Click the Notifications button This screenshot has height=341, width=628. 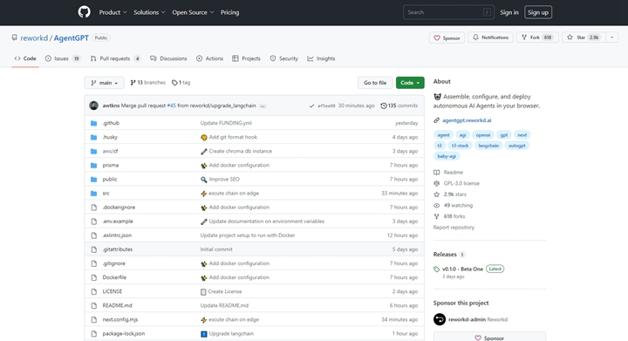pos(490,38)
